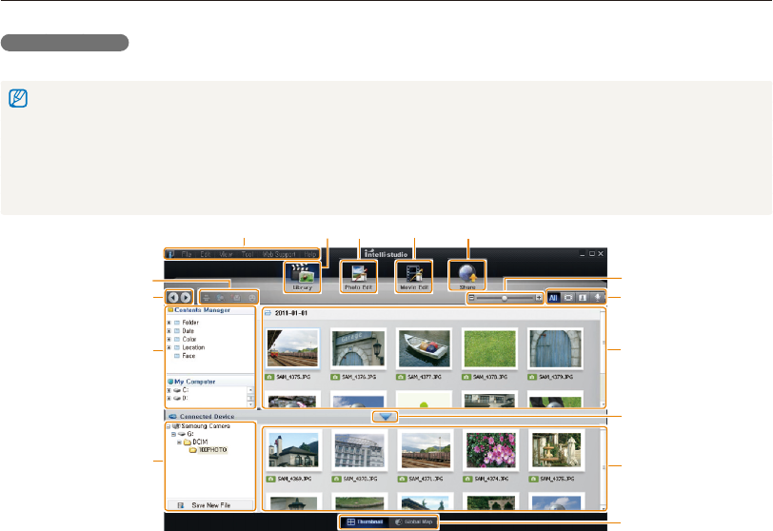773x531 pixels.
Task: Open the Tool menu
Action: pyautogui.click(x=248, y=255)
